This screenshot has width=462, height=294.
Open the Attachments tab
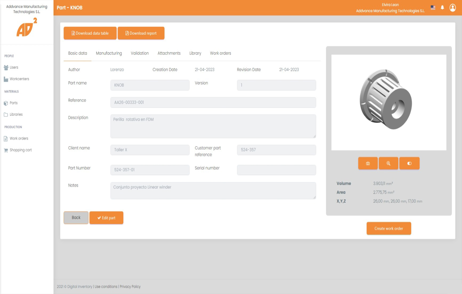click(x=169, y=53)
